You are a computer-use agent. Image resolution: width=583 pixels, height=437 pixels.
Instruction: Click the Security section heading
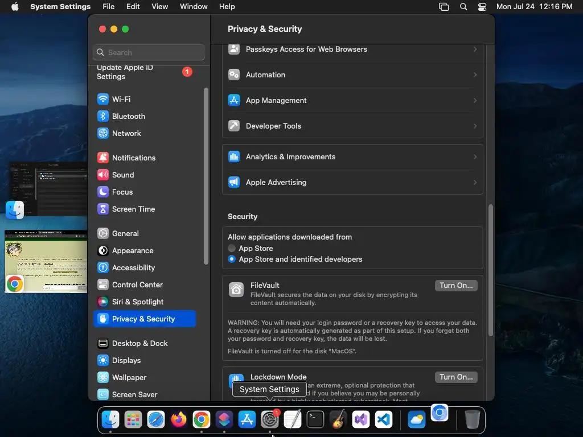pyautogui.click(x=243, y=217)
